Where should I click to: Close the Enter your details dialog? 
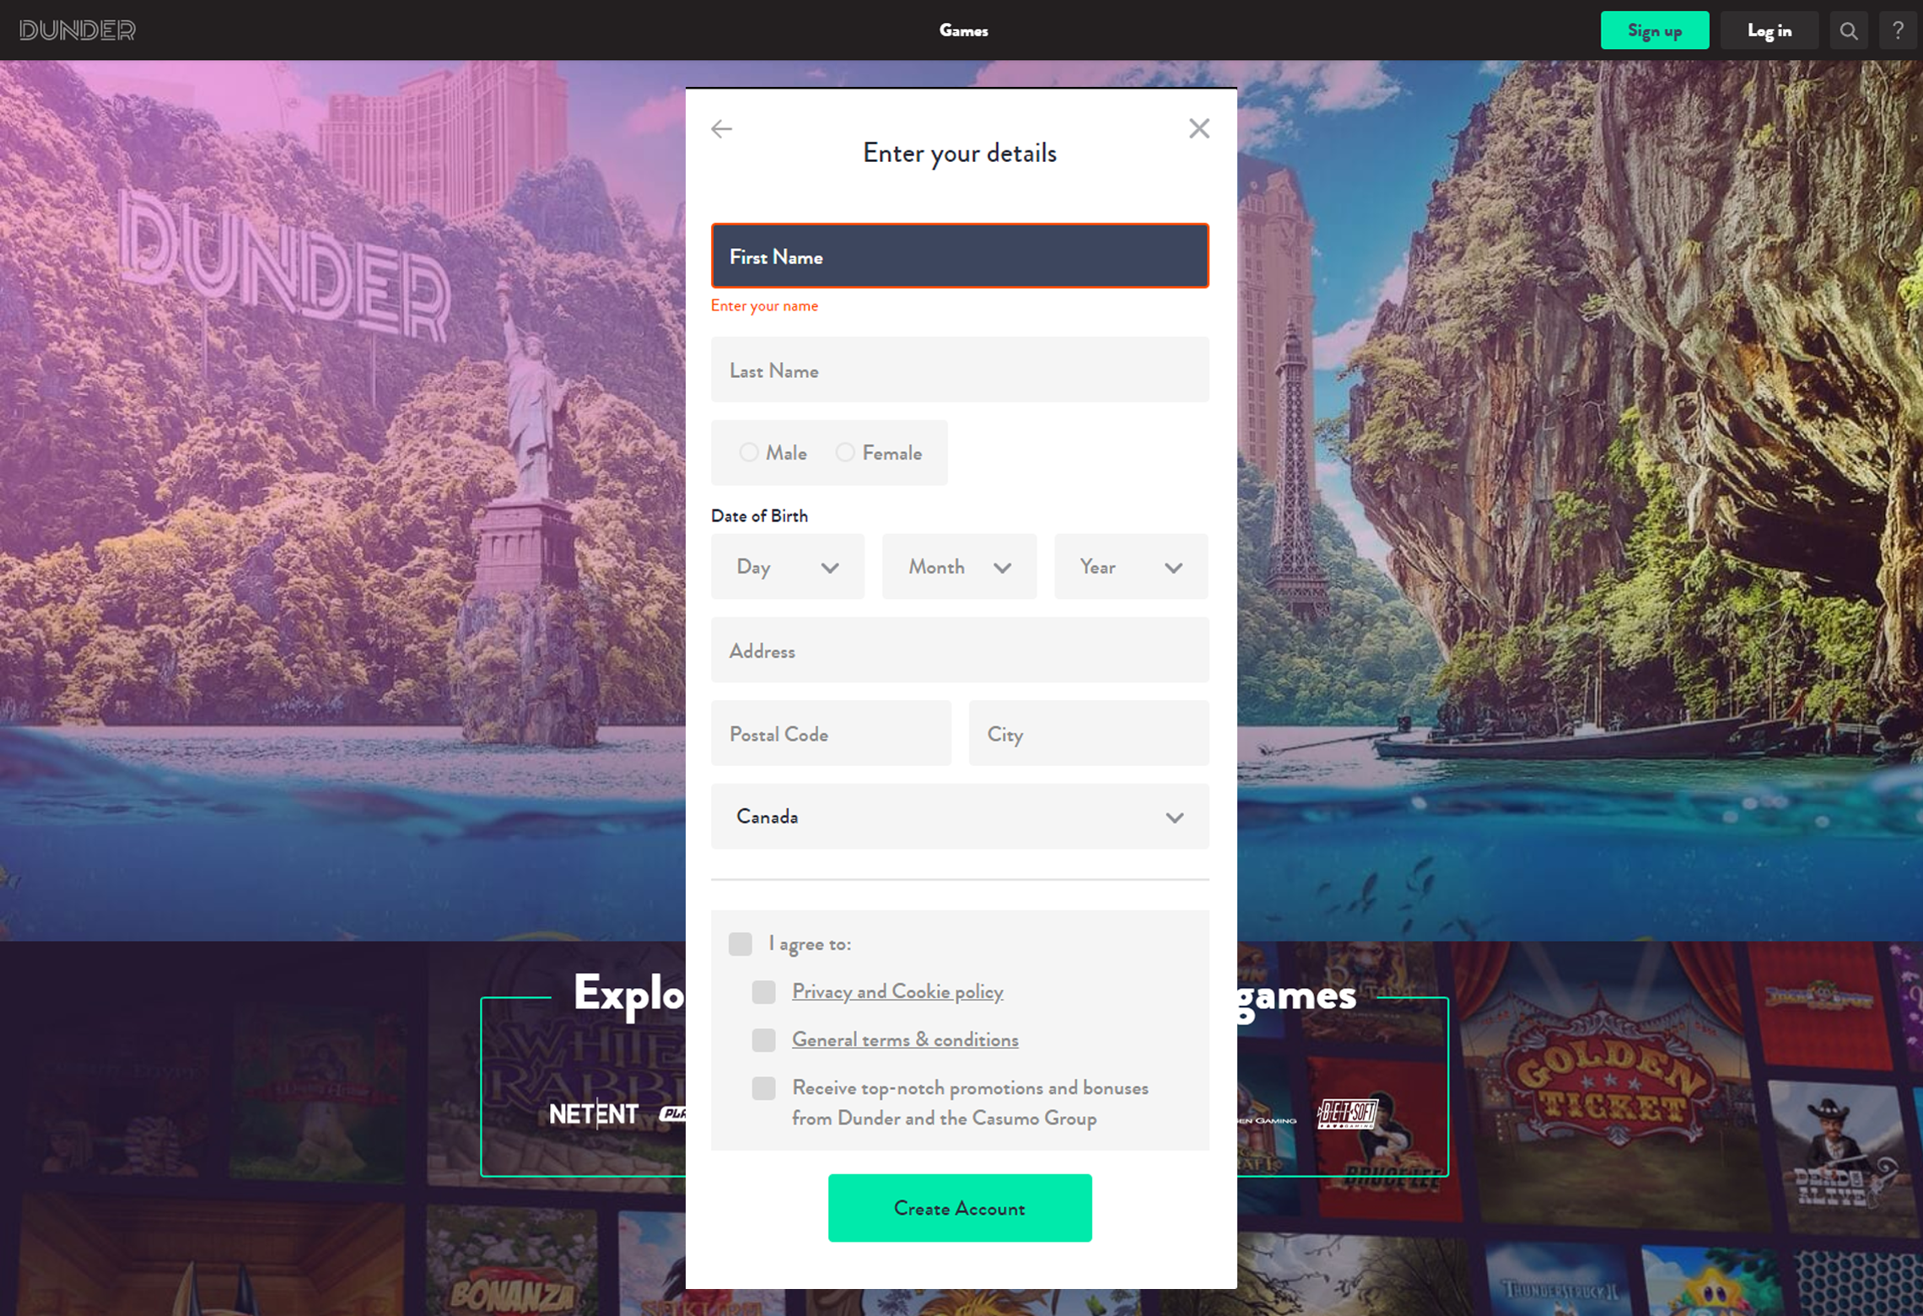tap(1199, 128)
